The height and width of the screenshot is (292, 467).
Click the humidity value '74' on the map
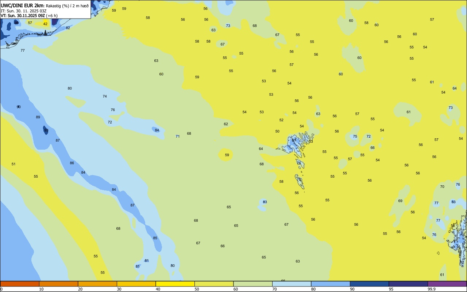coord(105,96)
